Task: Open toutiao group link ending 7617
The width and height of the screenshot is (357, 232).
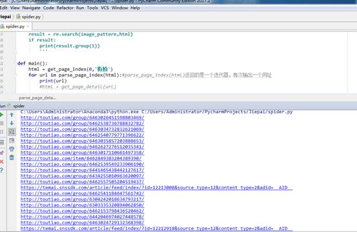Action: point(82,170)
